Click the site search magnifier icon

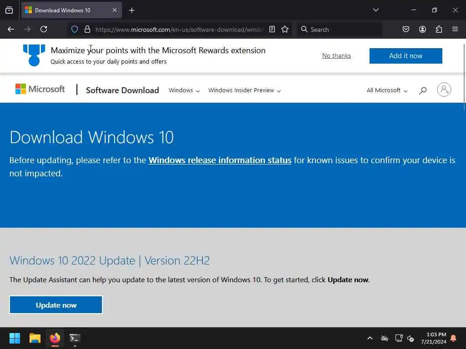point(423,90)
